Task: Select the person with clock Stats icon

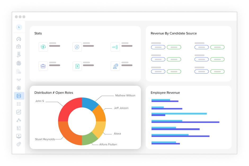Action: [x=115, y=66]
